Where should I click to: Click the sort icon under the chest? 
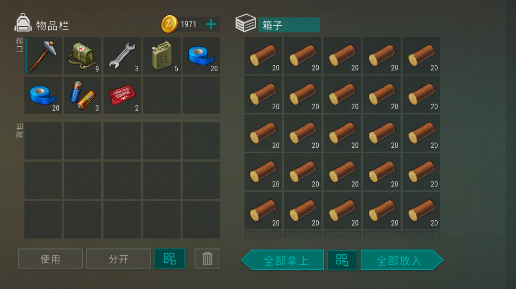342,260
